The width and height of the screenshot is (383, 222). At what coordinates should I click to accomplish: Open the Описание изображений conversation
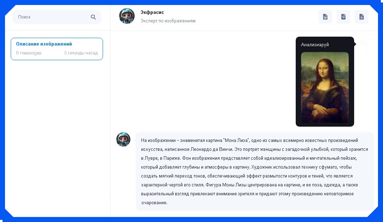click(x=57, y=49)
